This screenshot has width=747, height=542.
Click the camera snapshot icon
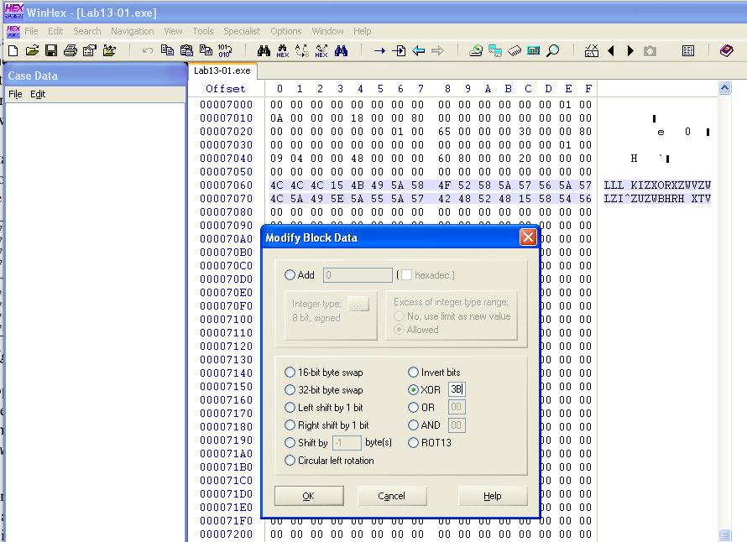[x=650, y=50]
